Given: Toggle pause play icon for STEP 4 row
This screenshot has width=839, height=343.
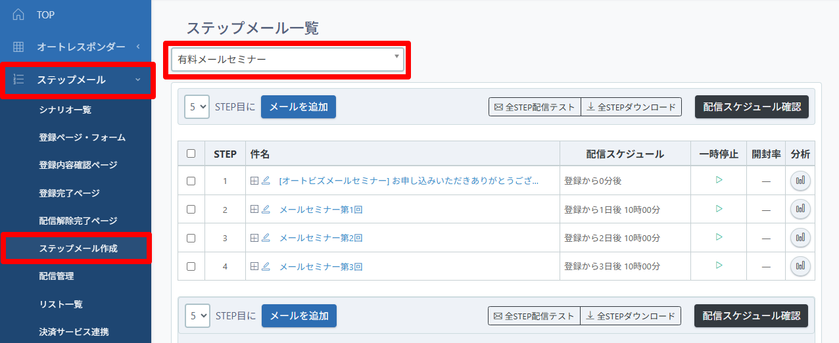Looking at the screenshot, I should [719, 265].
